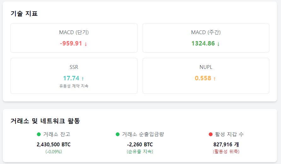Click the 유동성 제약 지속 caption under SSR
Screen dimensions: 281x164
pyautogui.click(x=74, y=86)
